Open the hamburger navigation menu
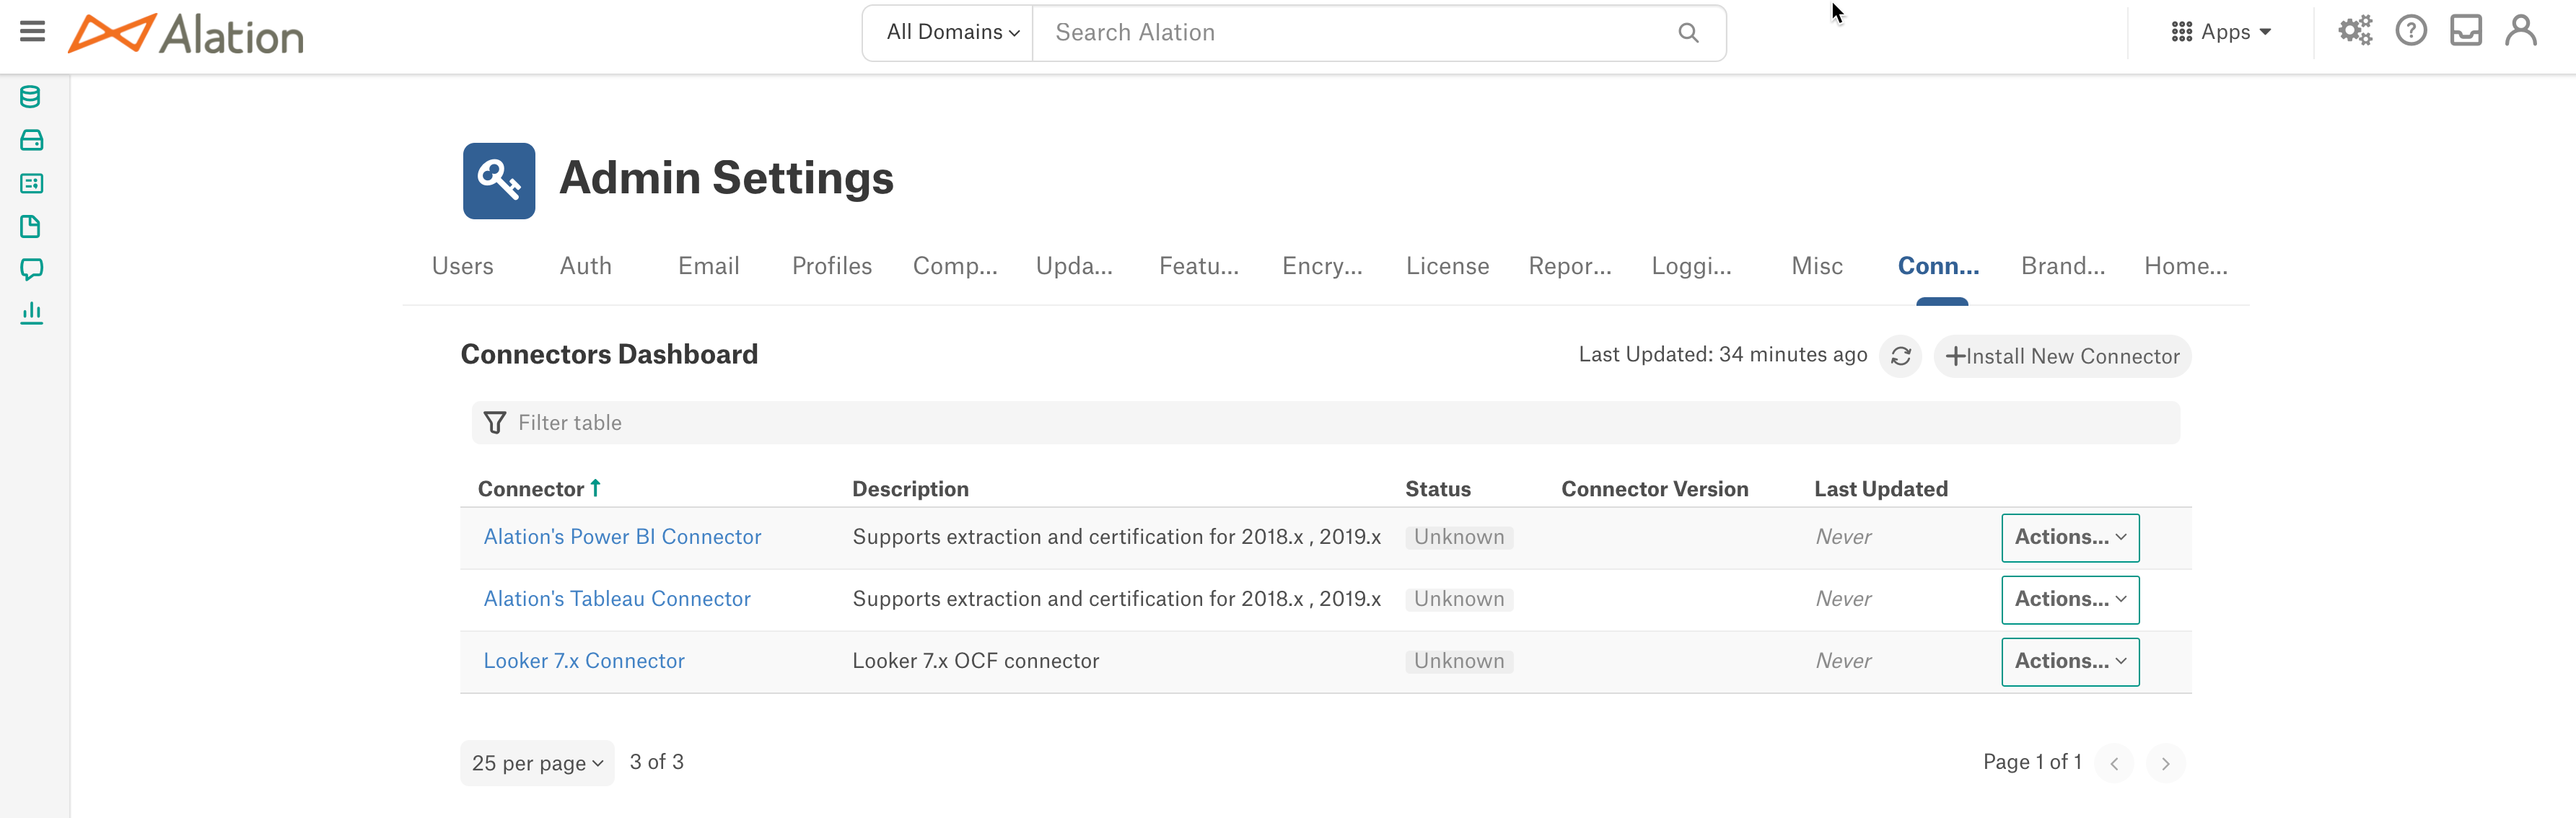The image size is (2576, 818). pos(32,32)
